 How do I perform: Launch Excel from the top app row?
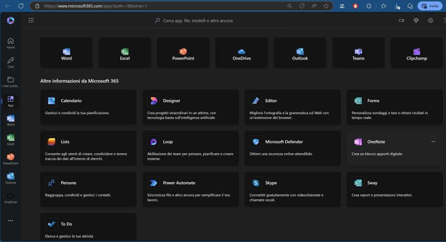pos(125,53)
